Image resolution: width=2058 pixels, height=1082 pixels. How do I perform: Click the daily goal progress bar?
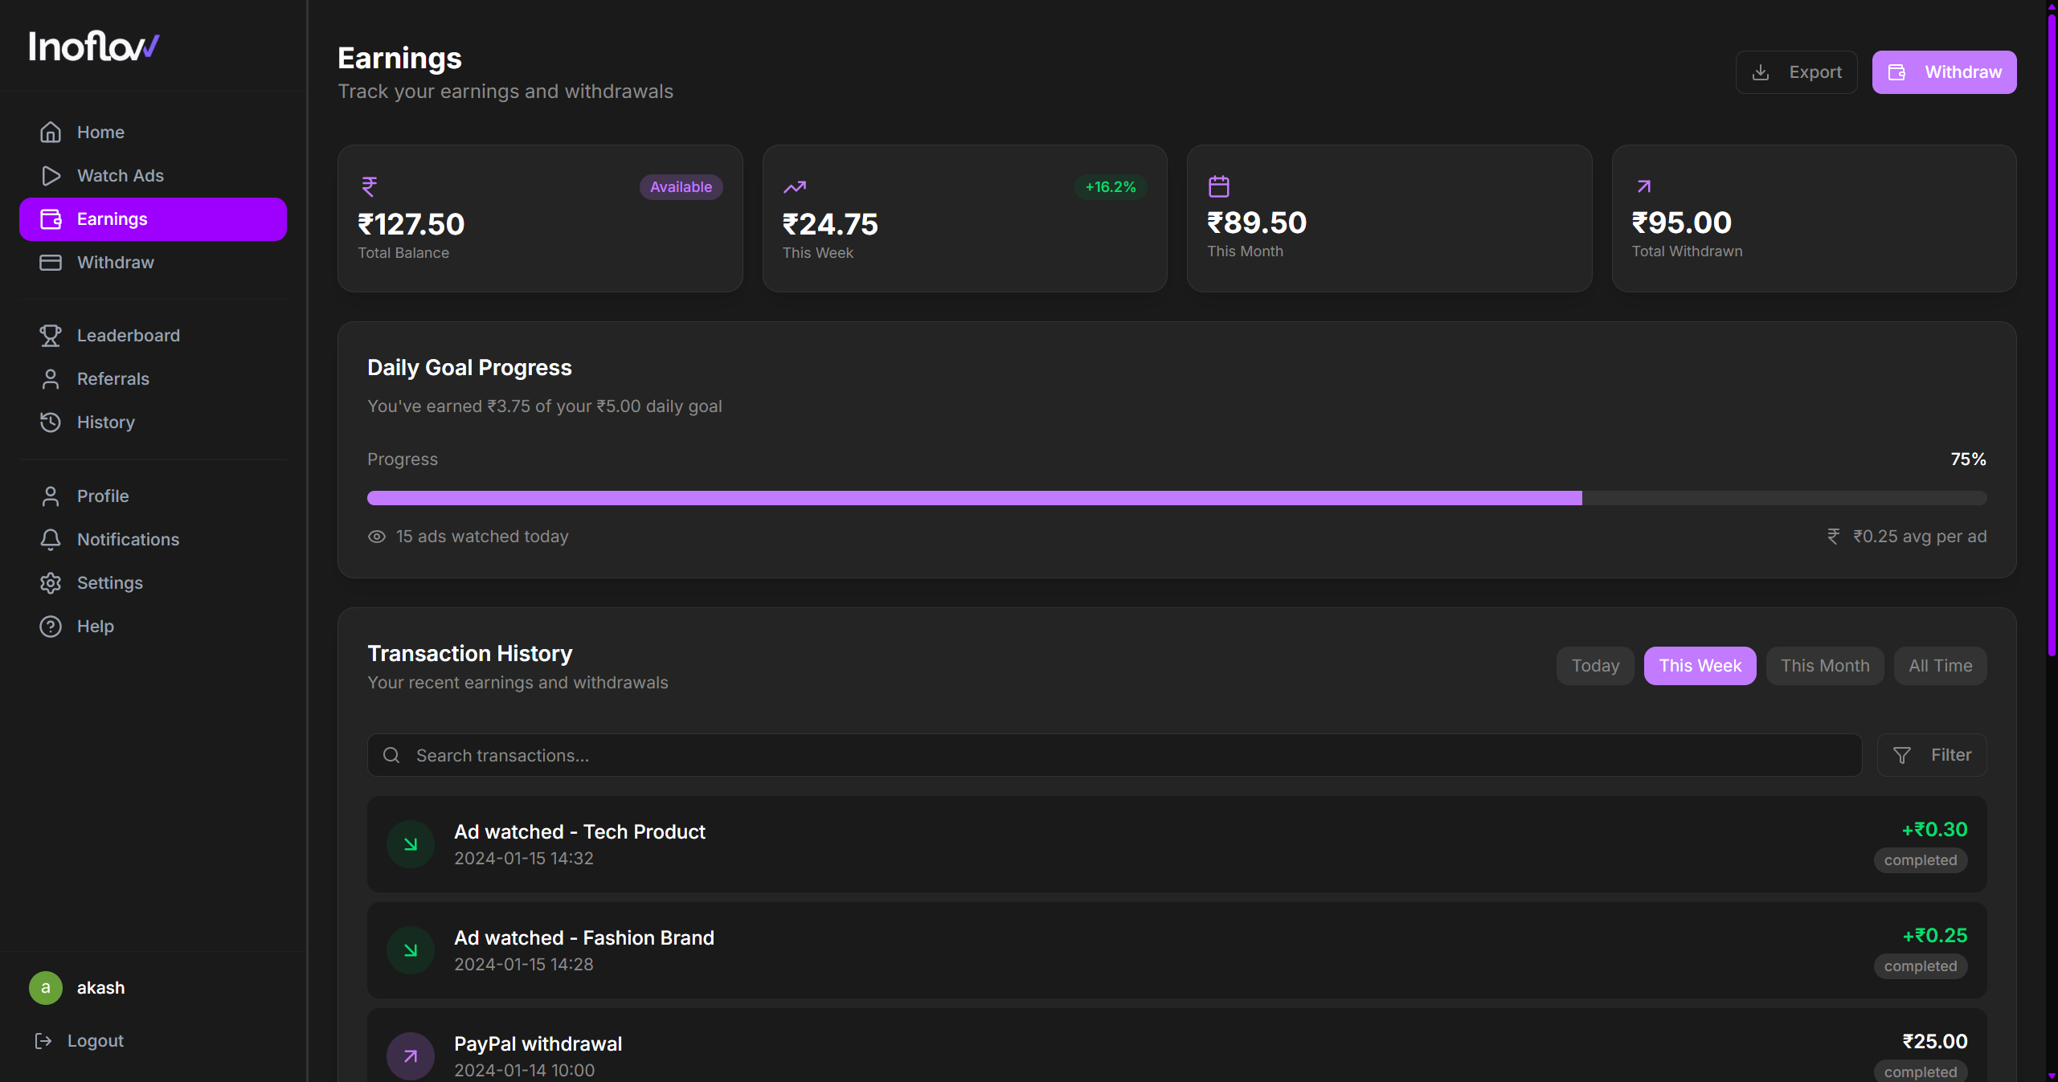pos(1176,498)
